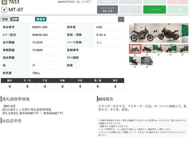Click the 結果 label
The width and height of the screenshot is (190, 142).
click(x=70, y=65)
